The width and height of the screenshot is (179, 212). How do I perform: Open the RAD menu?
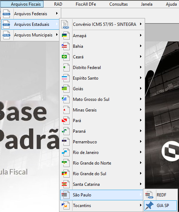pyautogui.click(x=58, y=4)
